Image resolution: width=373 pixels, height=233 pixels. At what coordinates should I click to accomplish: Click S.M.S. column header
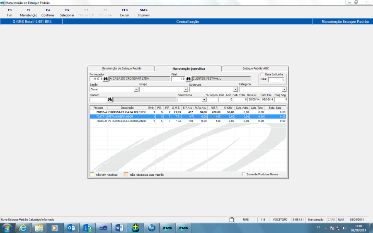[x=176, y=108]
